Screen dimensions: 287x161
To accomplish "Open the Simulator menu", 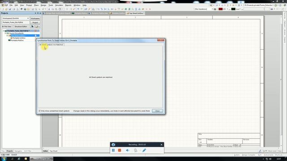I will [59, 5].
